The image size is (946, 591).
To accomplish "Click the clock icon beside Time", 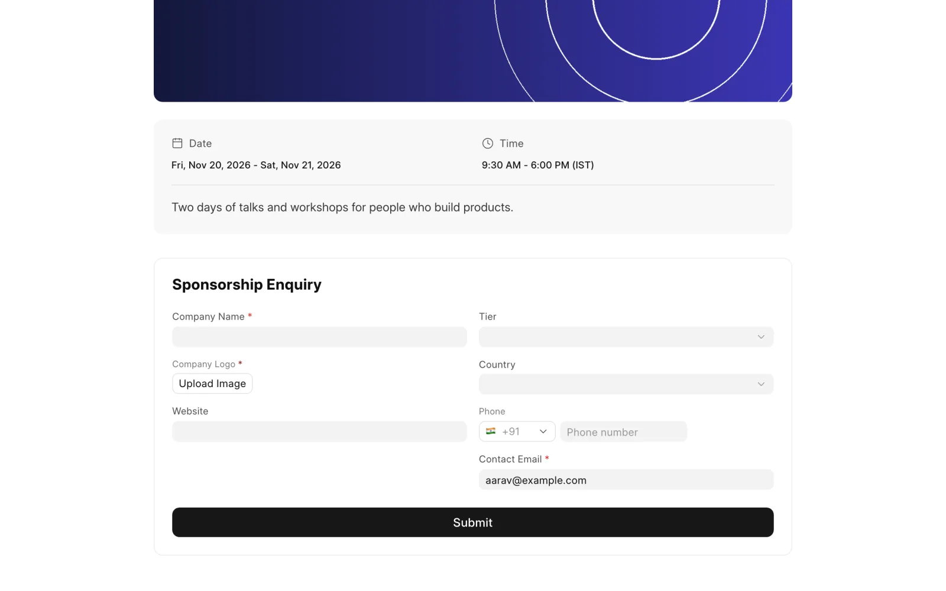I will coord(487,143).
